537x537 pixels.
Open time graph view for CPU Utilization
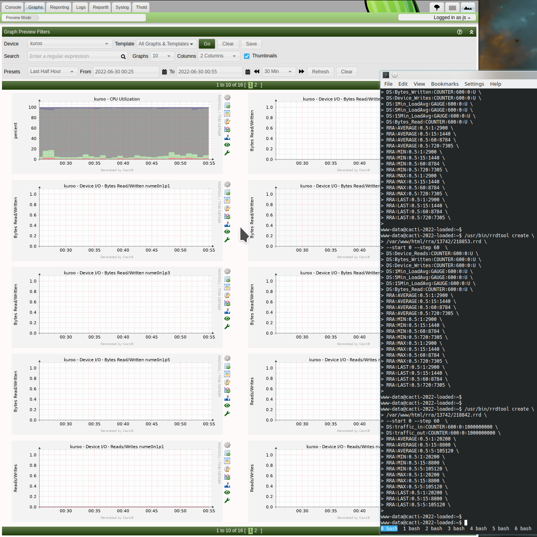(x=227, y=113)
